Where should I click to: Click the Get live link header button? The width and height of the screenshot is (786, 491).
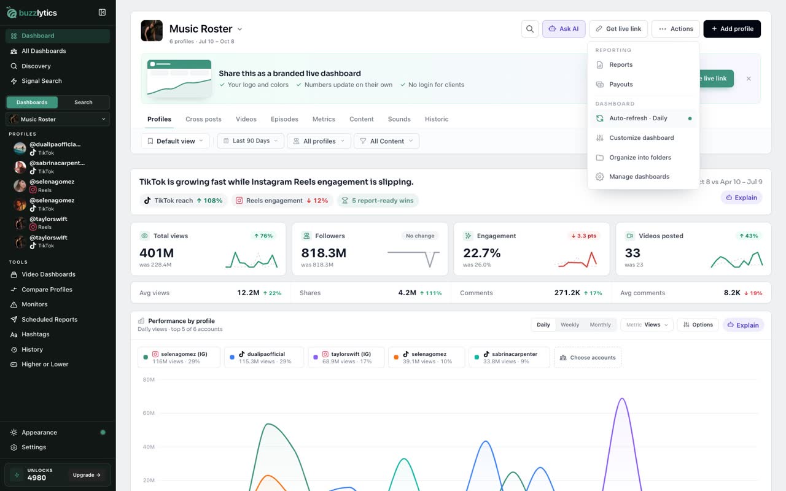pyautogui.click(x=618, y=29)
